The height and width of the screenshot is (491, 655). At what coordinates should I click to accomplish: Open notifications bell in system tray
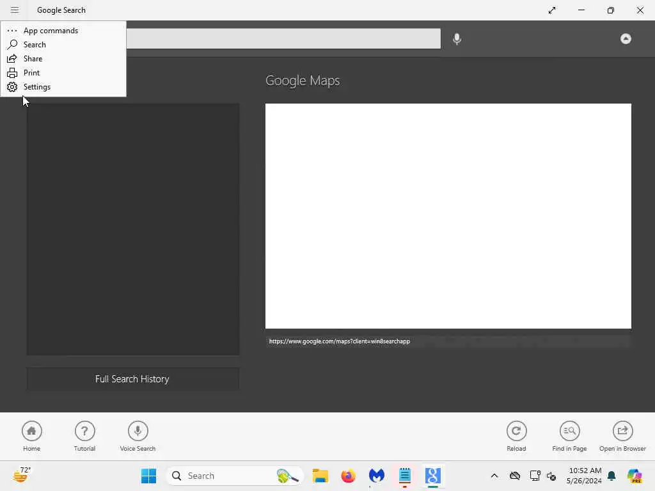tap(612, 476)
